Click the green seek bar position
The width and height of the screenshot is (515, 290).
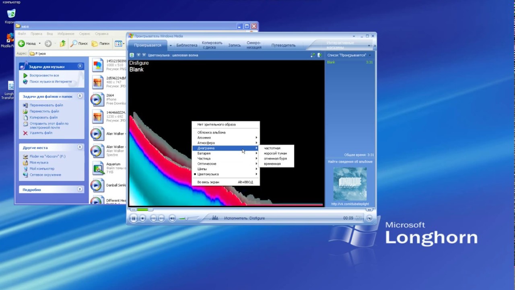pyautogui.click(x=142, y=209)
